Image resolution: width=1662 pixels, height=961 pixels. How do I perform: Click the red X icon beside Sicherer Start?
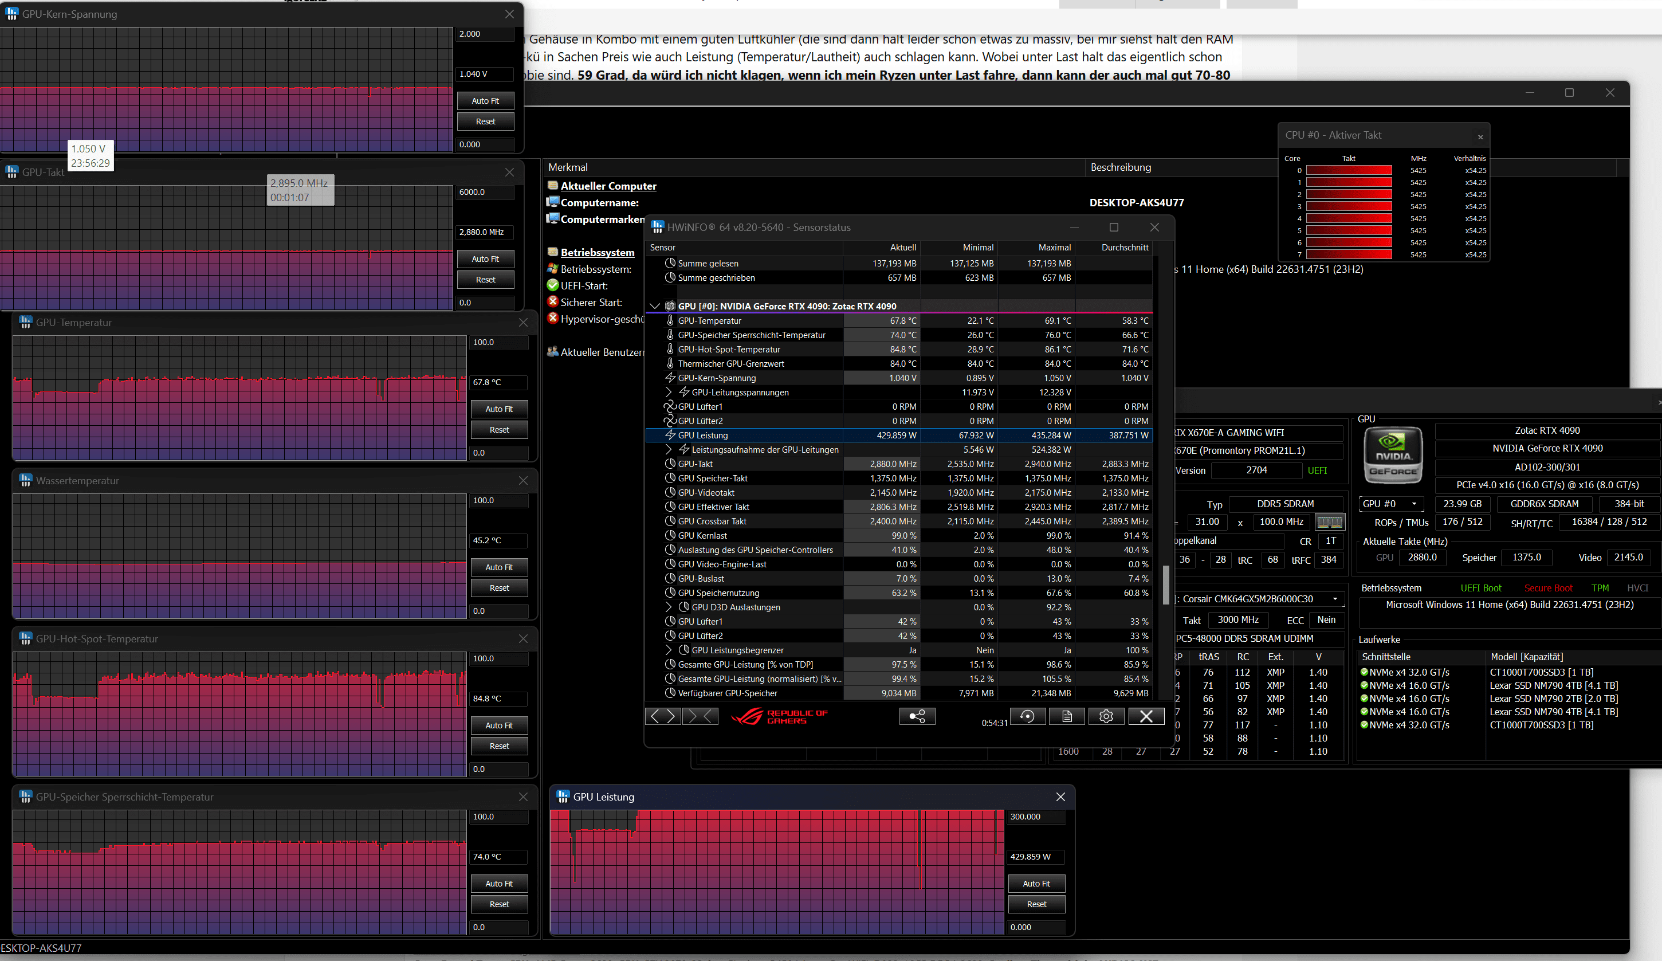point(553,301)
